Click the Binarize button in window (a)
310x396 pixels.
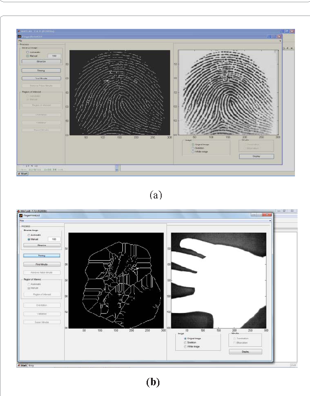[x=41, y=61]
